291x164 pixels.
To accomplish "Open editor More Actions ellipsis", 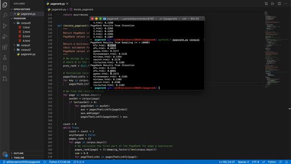I will pos(286,4).
